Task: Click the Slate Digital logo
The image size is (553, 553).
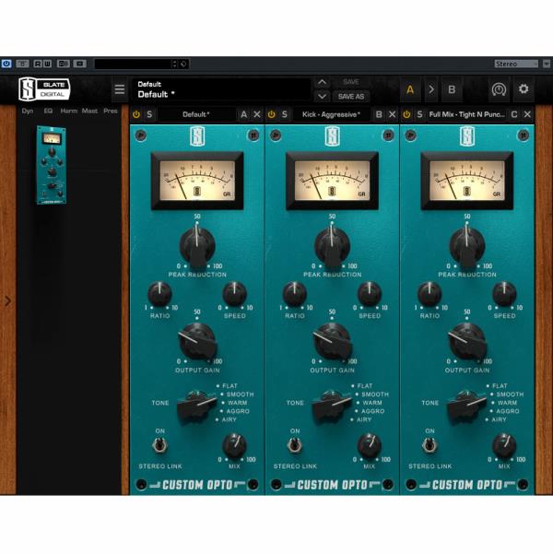Action: (x=44, y=89)
